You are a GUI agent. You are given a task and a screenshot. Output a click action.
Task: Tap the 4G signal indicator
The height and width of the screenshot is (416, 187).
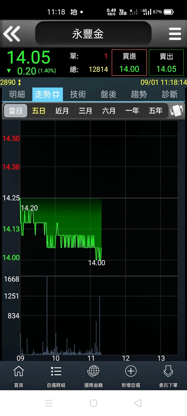coord(146,12)
